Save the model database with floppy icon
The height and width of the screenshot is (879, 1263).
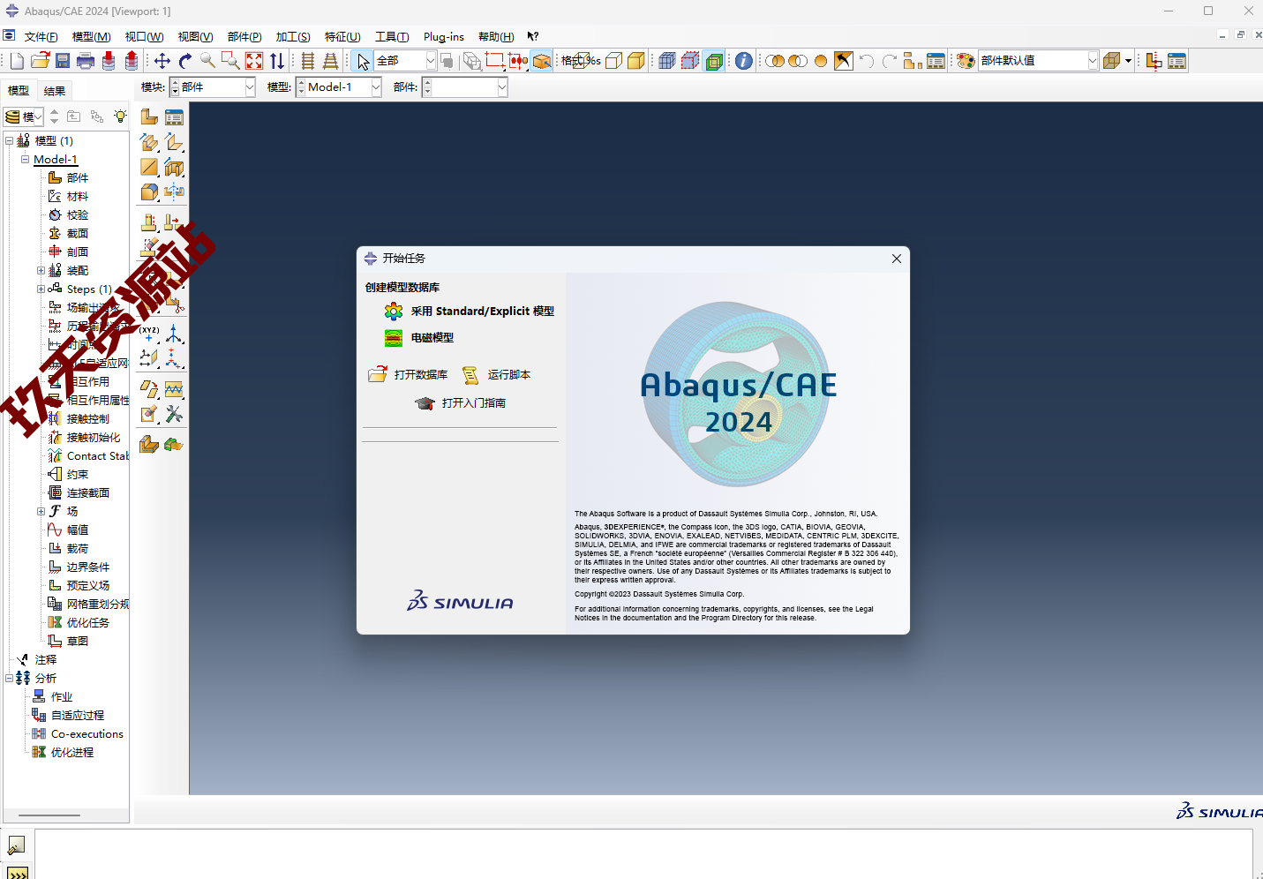(x=63, y=61)
